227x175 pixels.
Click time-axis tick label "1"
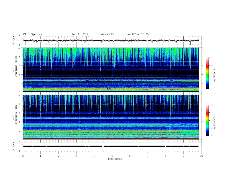[x=40, y=156]
